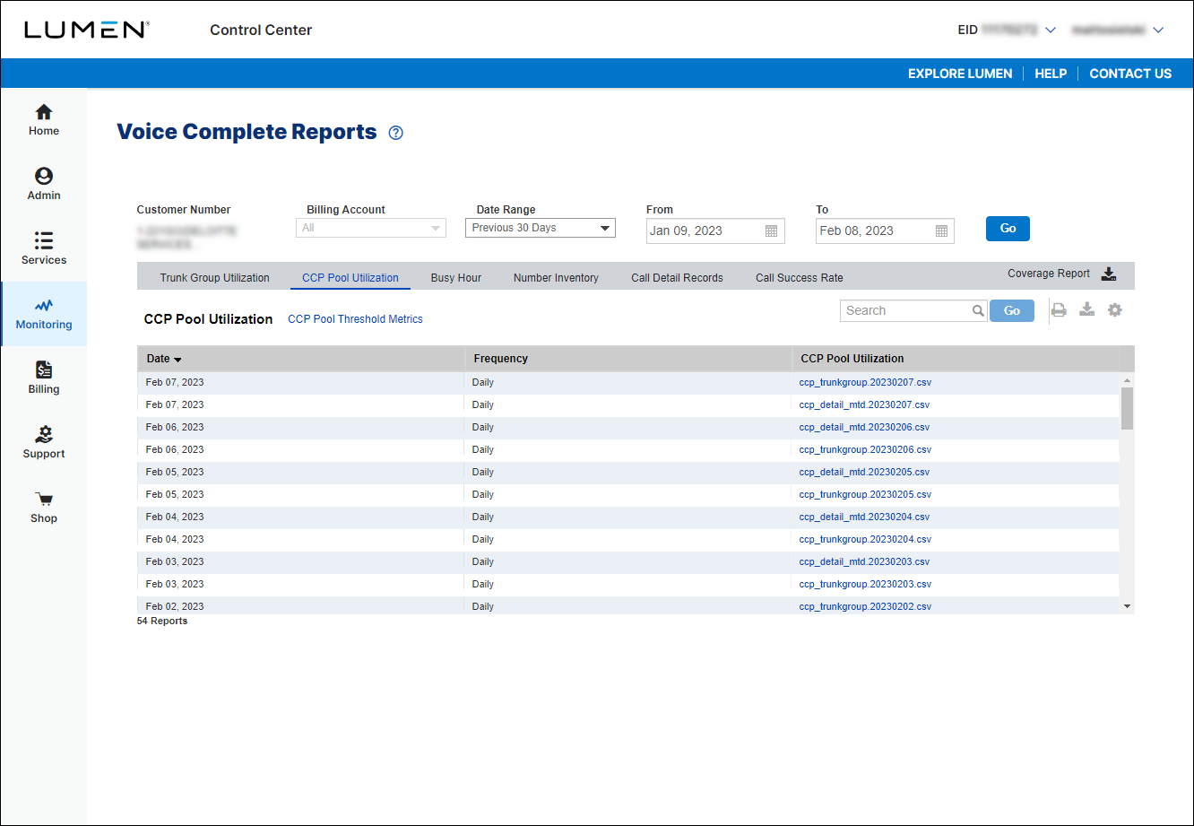The height and width of the screenshot is (826, 1194).
Task: Click scrollbar down arrow in table
Action: [1127, 607]
